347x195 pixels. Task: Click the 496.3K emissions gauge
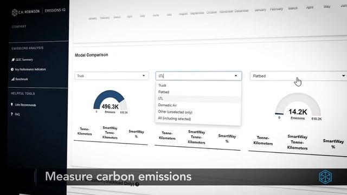(110, 101)
